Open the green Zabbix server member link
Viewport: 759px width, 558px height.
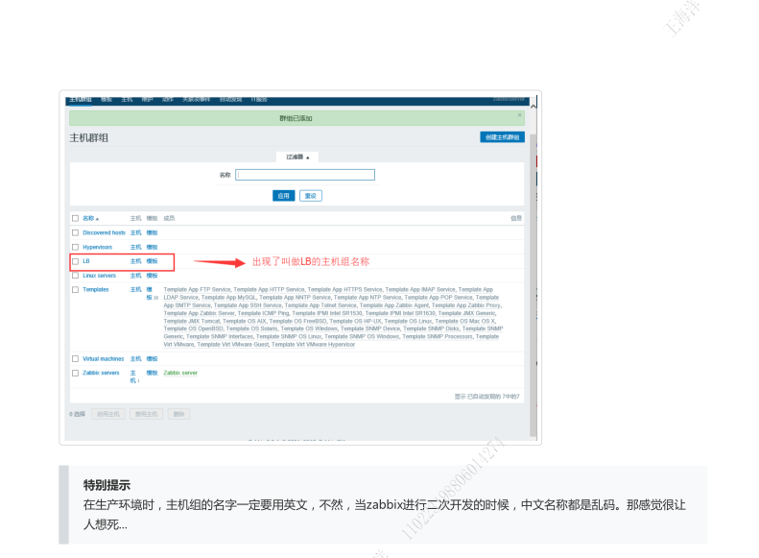(x=180, y=373)
